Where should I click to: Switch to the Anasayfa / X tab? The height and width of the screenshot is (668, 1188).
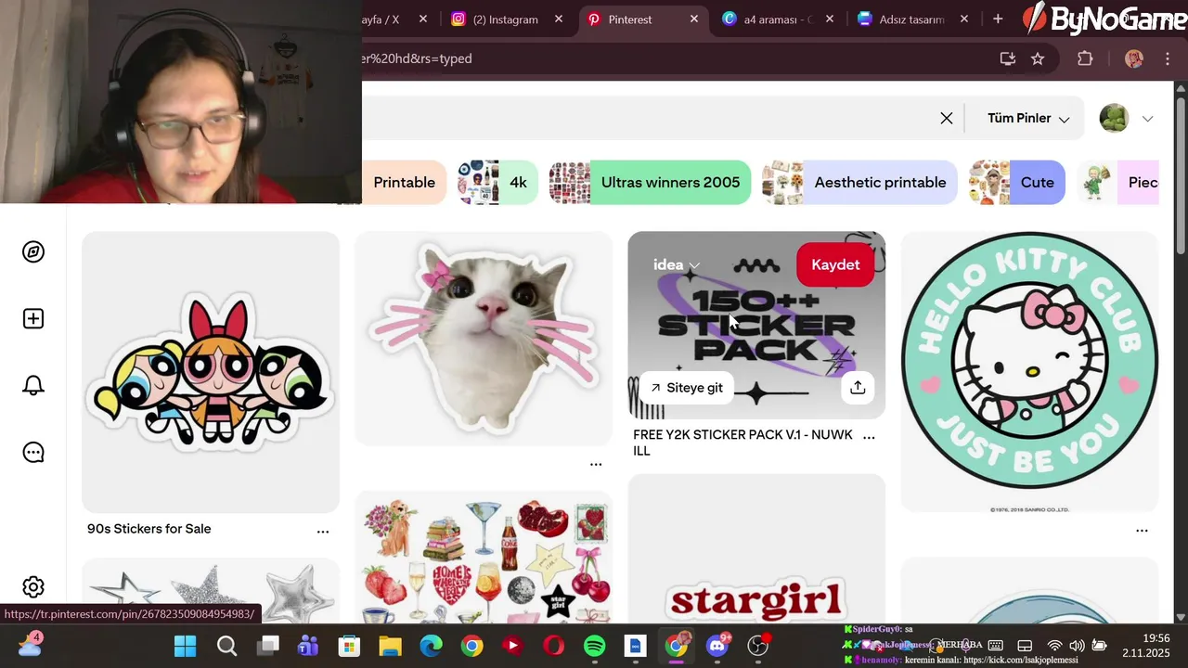click(x=381, y=19)
